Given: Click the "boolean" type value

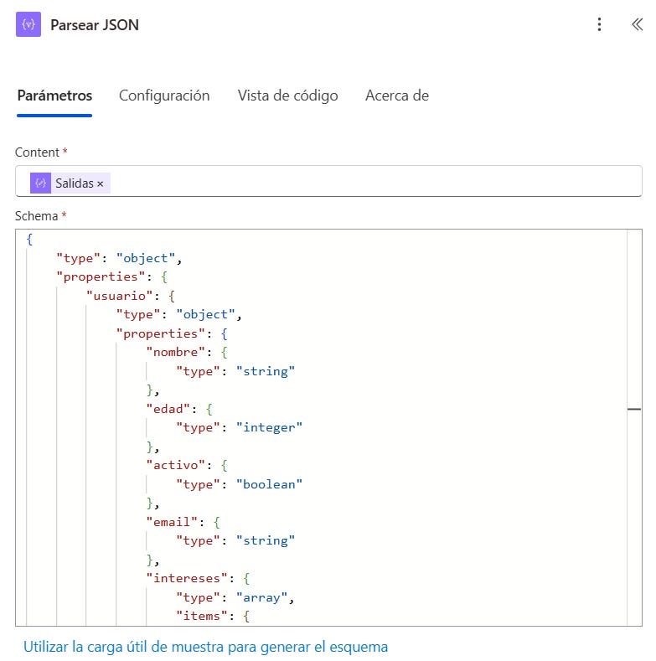Looking at the screenshot, I should pos(269,484).
